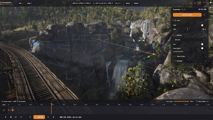Click the Properties panel time 00:02.000
213x120 pixels.
pyautogui.click(x=202, y=9)
